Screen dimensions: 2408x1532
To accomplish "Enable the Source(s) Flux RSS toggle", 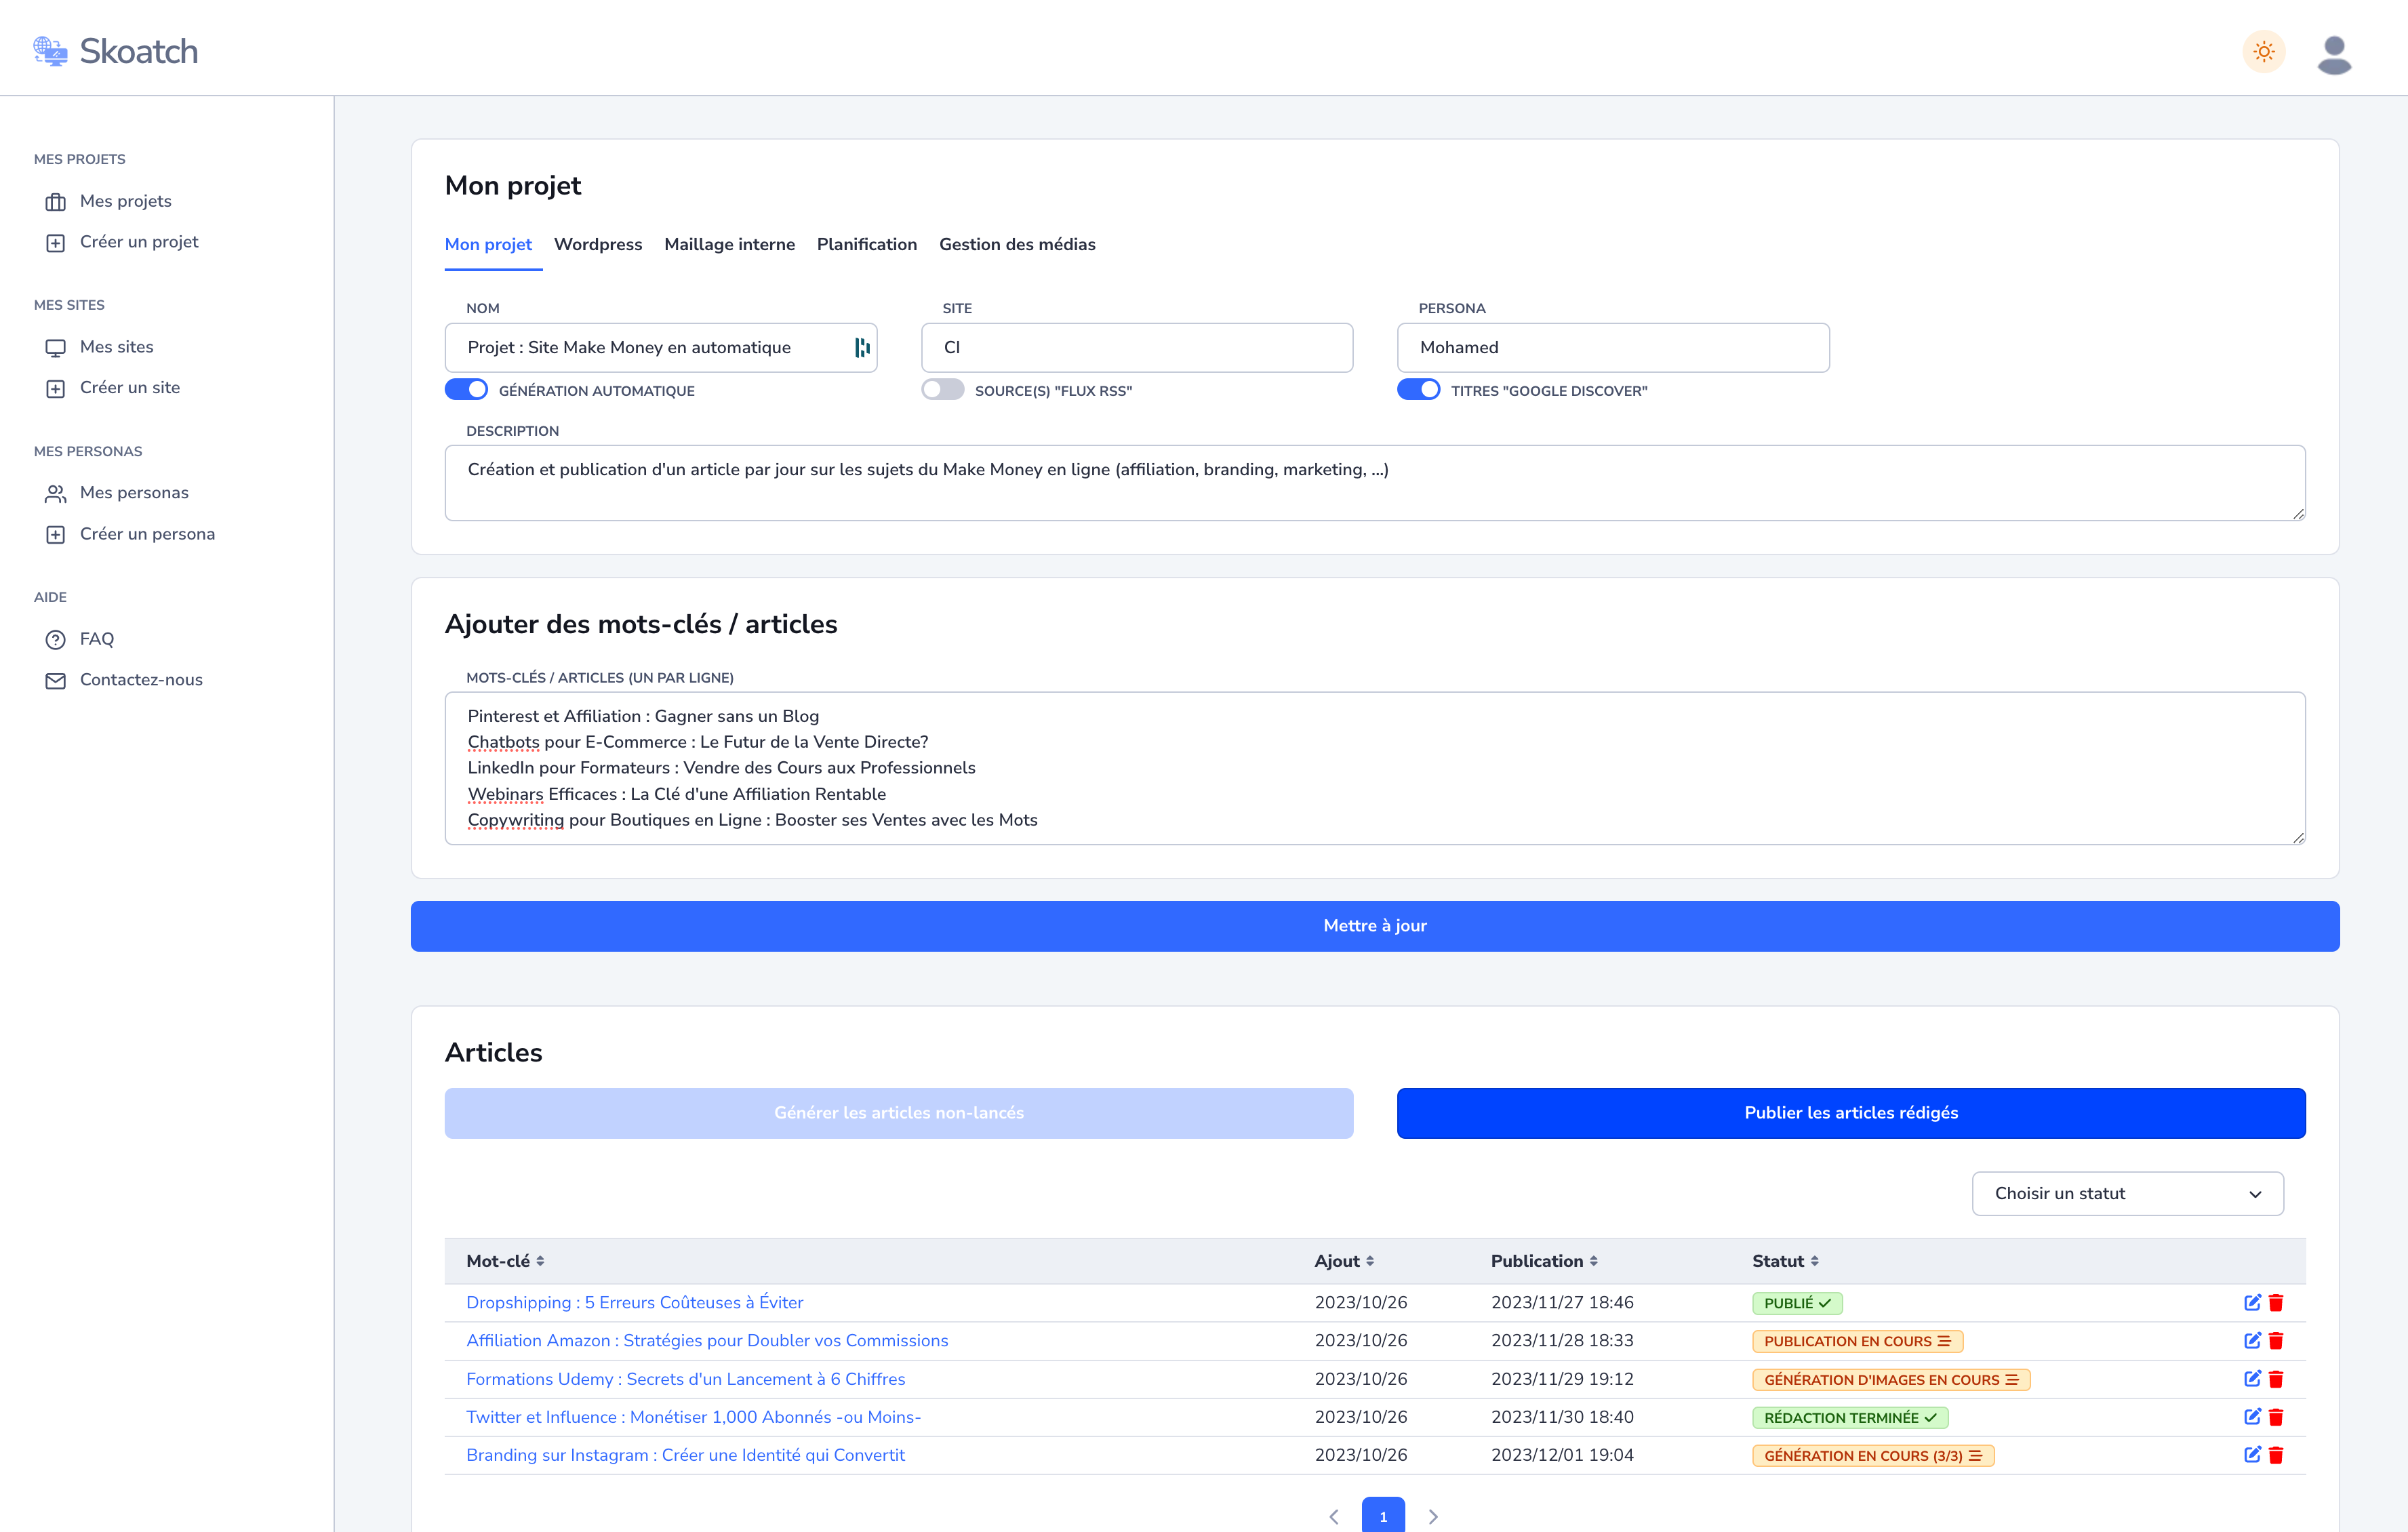I will point(942,390).
